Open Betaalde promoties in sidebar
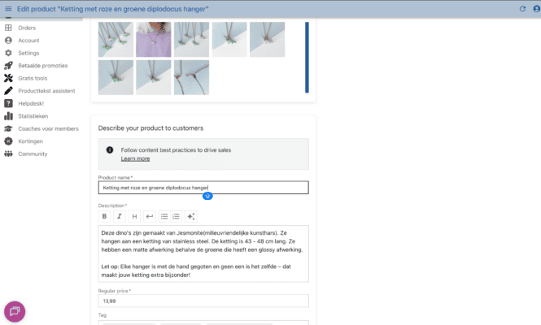The width and height of the screenshot is (541, 325). click(42, 65)
